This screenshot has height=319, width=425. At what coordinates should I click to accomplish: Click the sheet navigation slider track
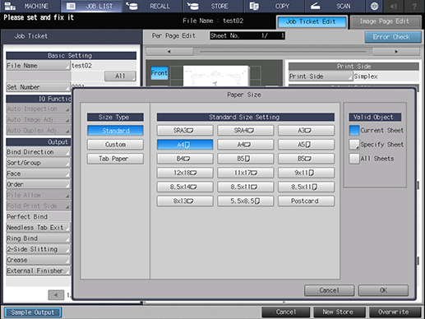283,51
